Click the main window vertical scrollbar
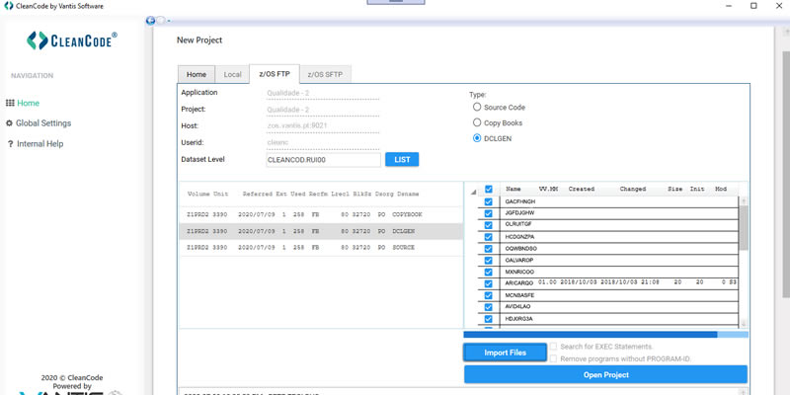790x395 pixels. [x=785, y=174]
